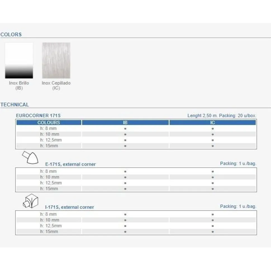Click the IB dot for I-171S h: 15mm

125,232
